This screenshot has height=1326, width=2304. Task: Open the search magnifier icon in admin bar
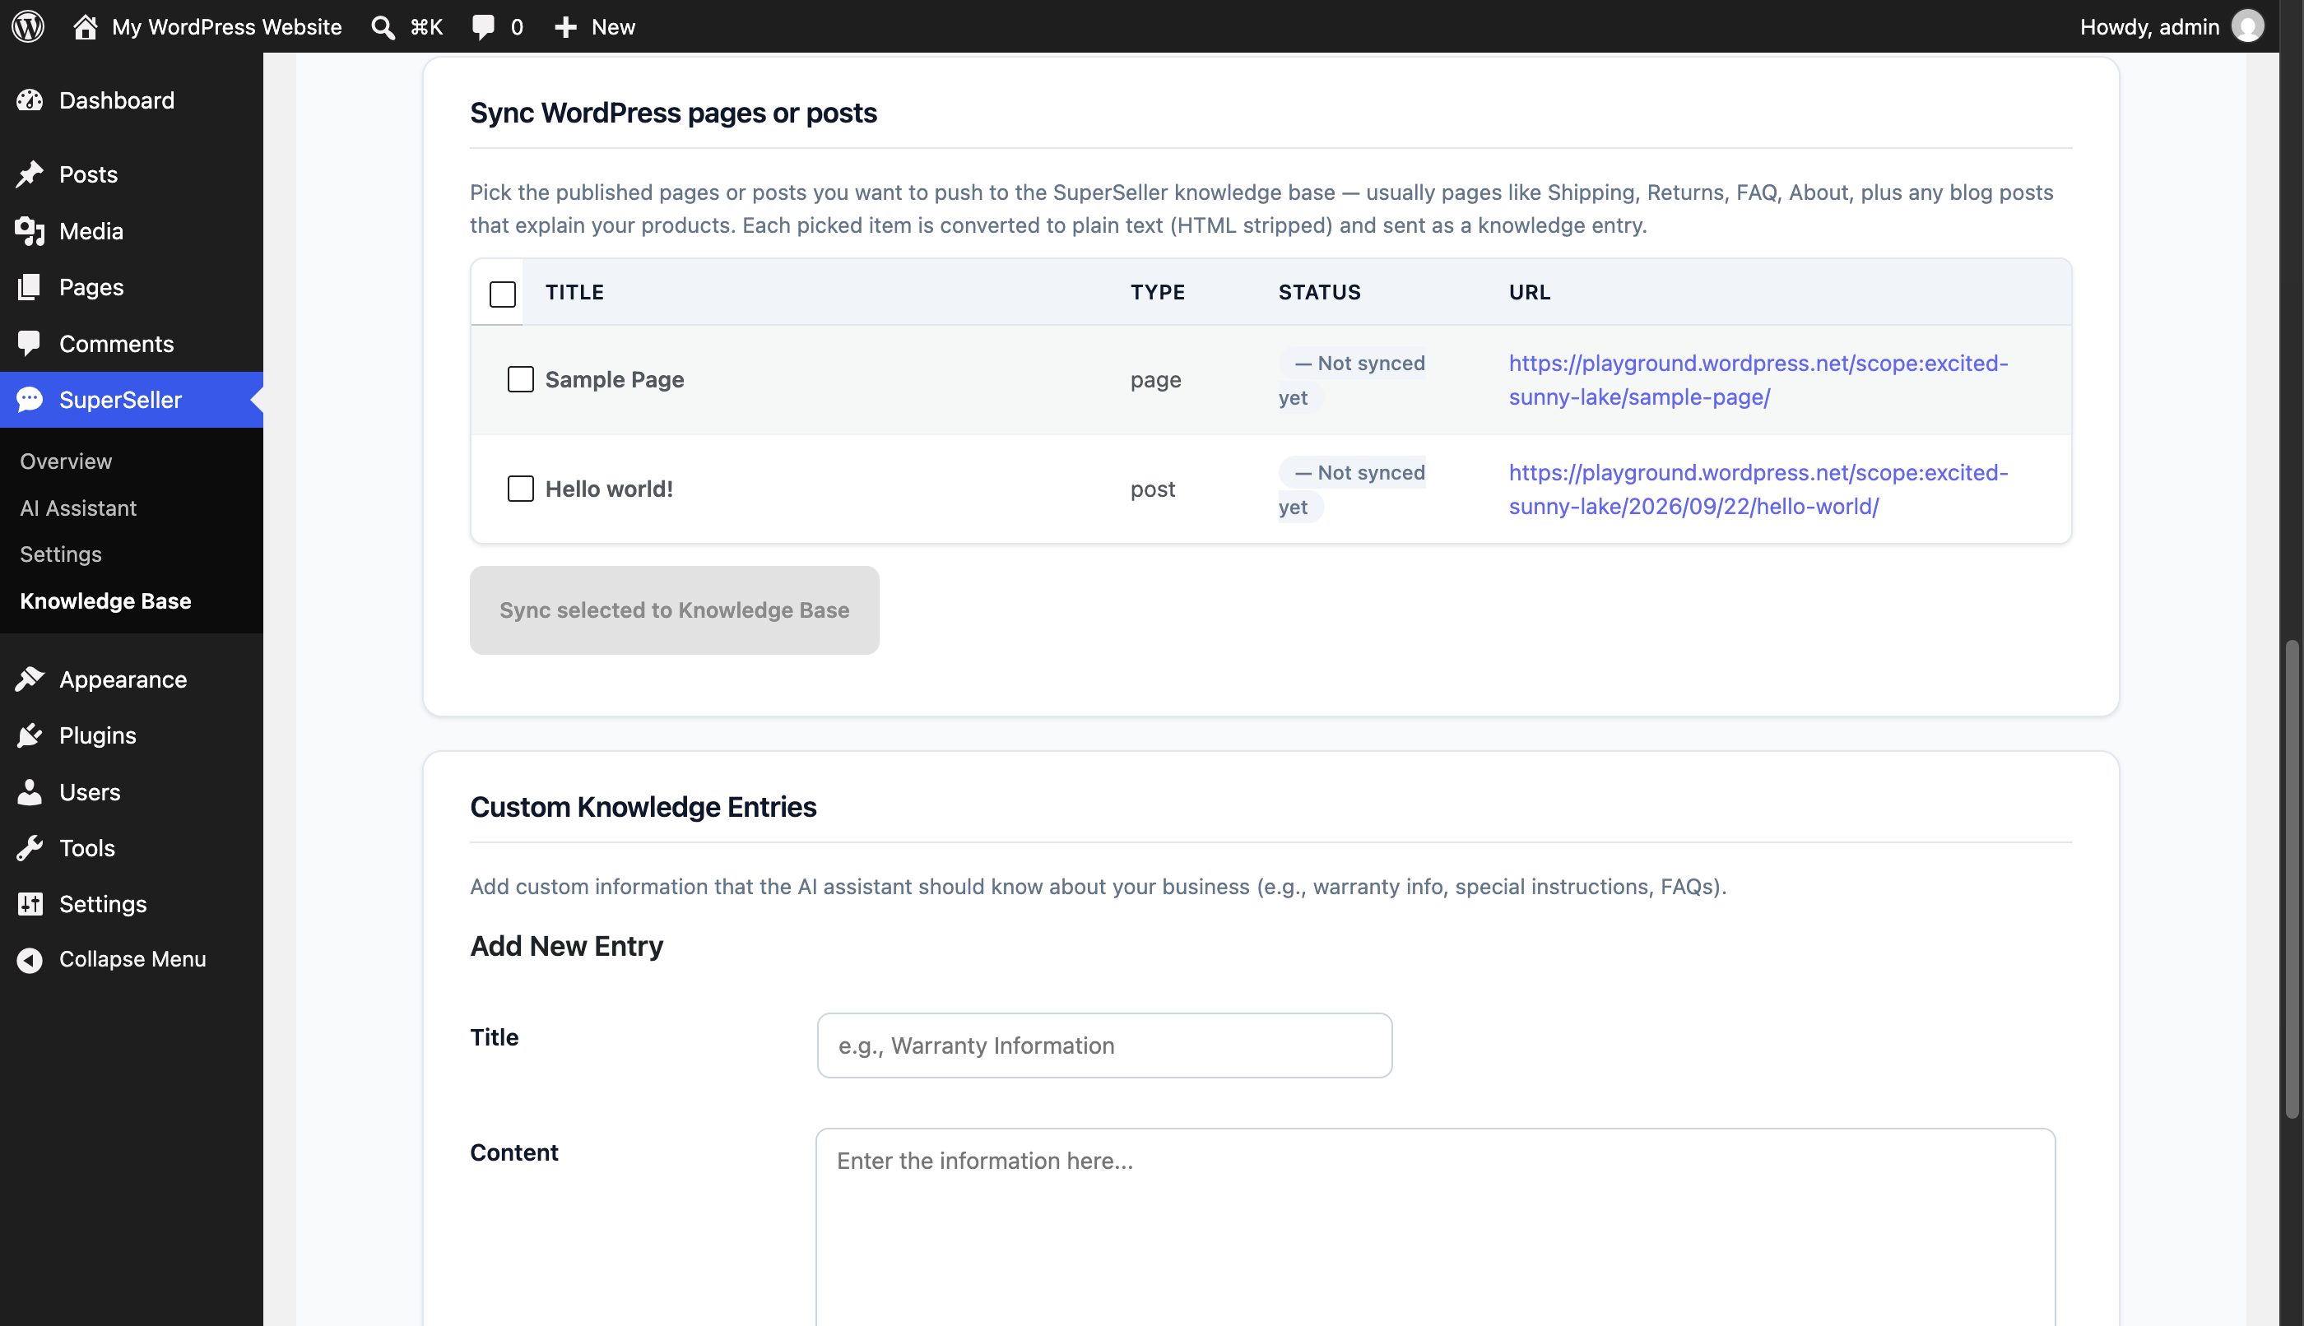383,27
